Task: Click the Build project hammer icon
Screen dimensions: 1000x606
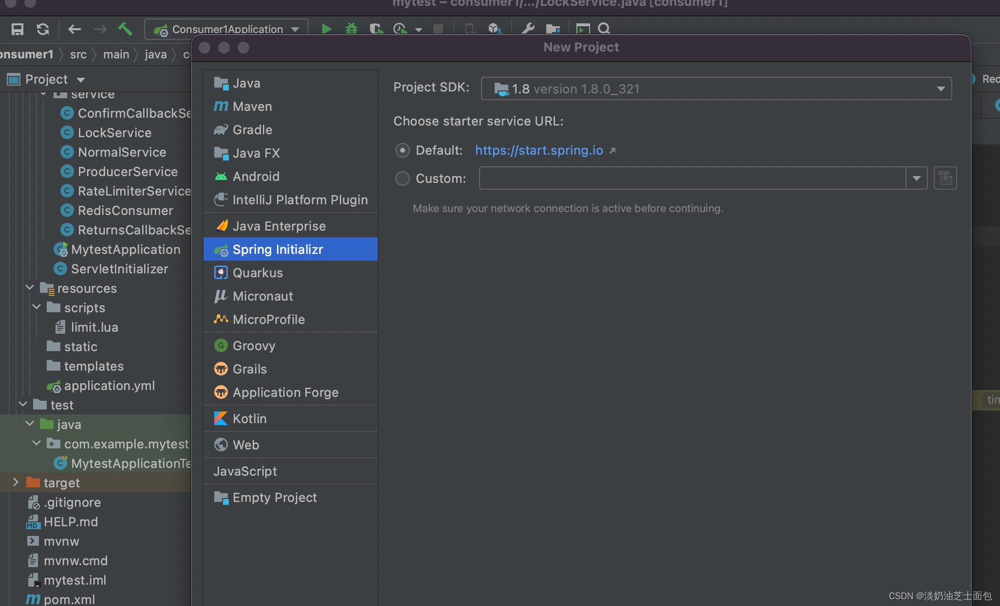Action: tap(125, 29)
